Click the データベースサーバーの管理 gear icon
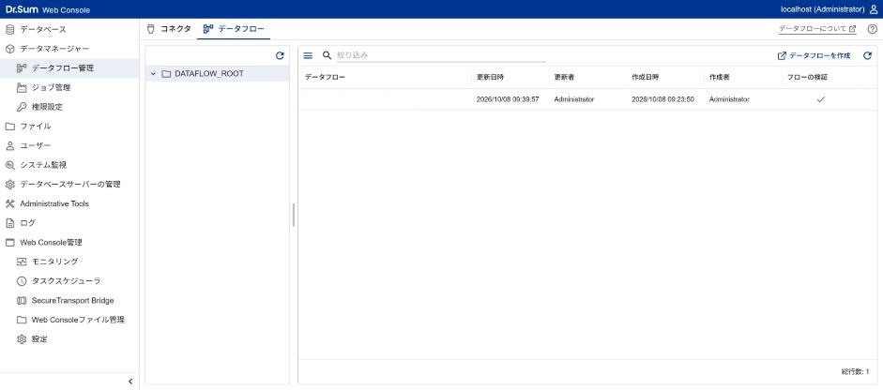 point(9,184)
